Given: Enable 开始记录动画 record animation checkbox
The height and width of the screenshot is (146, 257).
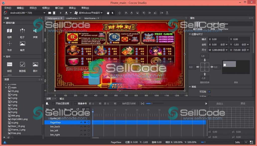Looking at the screenshot, I should 53,103.
